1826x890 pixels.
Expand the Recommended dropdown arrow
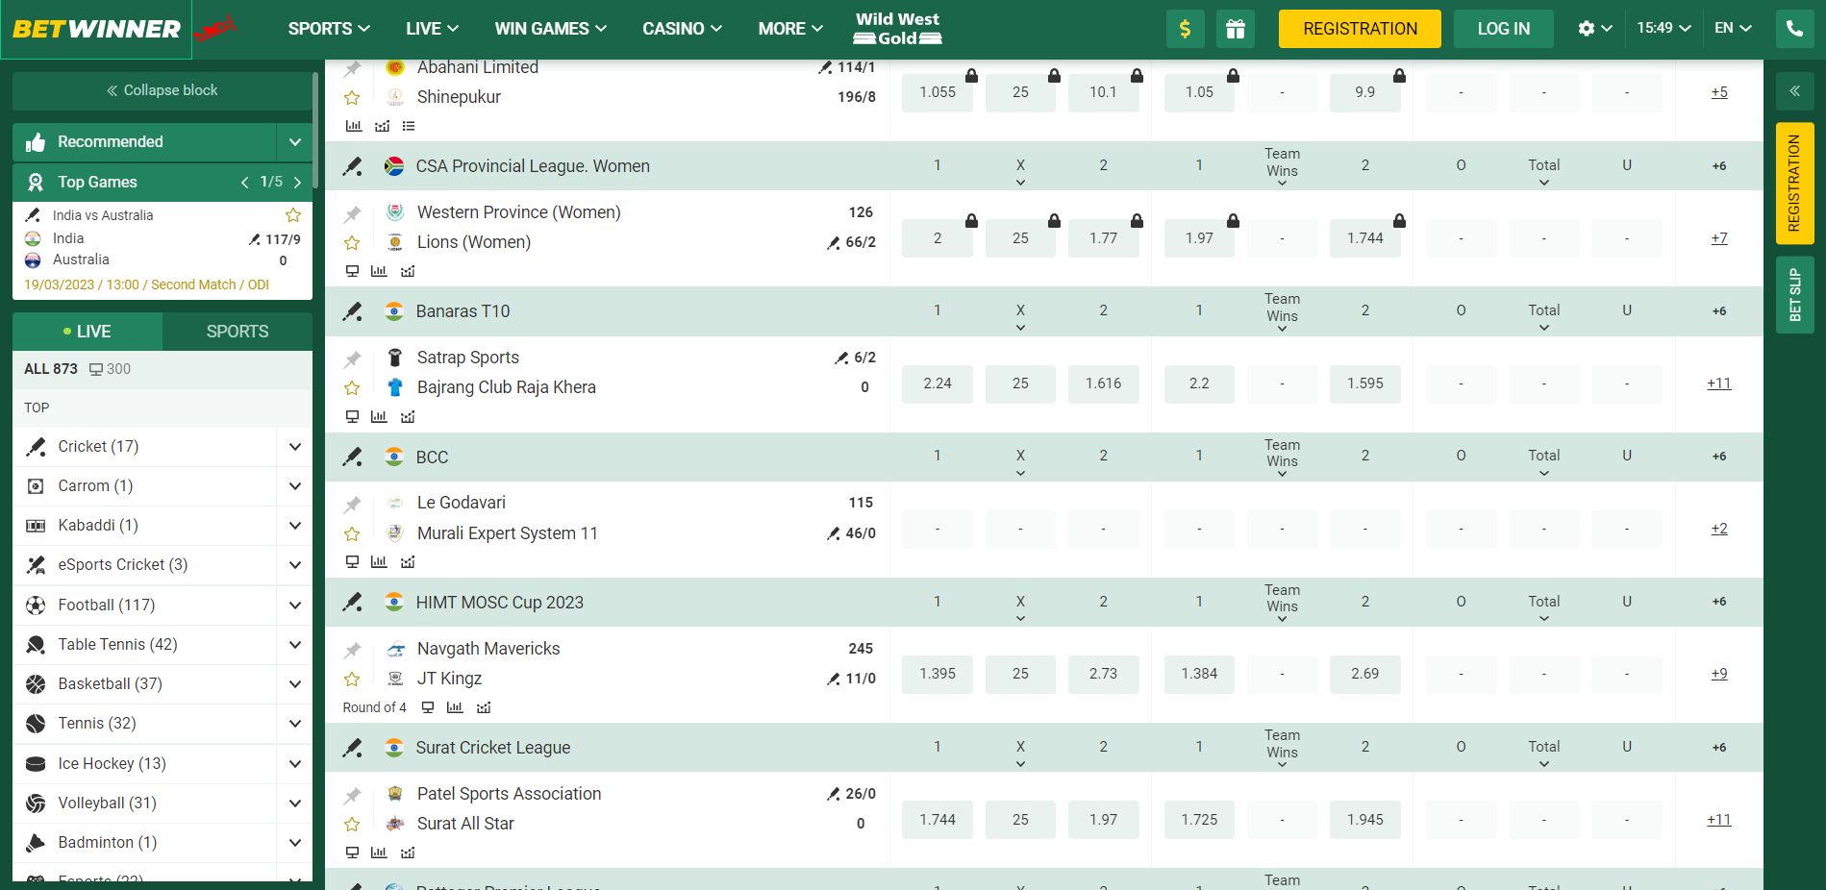(295, 142)
